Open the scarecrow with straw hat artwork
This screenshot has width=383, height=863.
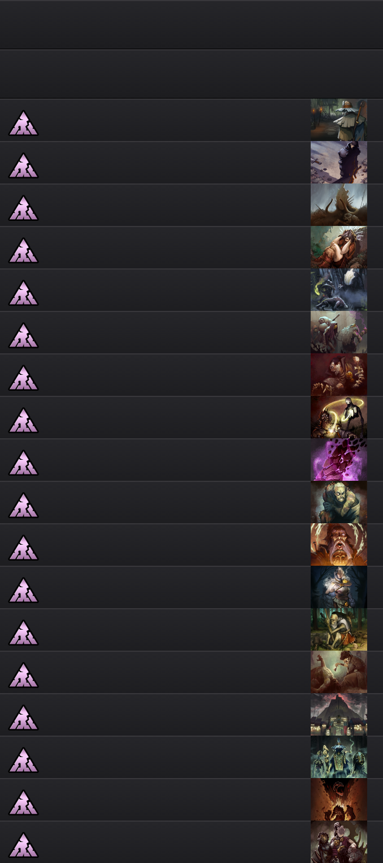(339, 120)
